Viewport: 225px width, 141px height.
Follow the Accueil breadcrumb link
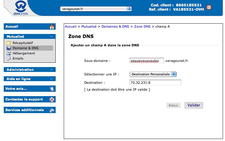(71, 26)
